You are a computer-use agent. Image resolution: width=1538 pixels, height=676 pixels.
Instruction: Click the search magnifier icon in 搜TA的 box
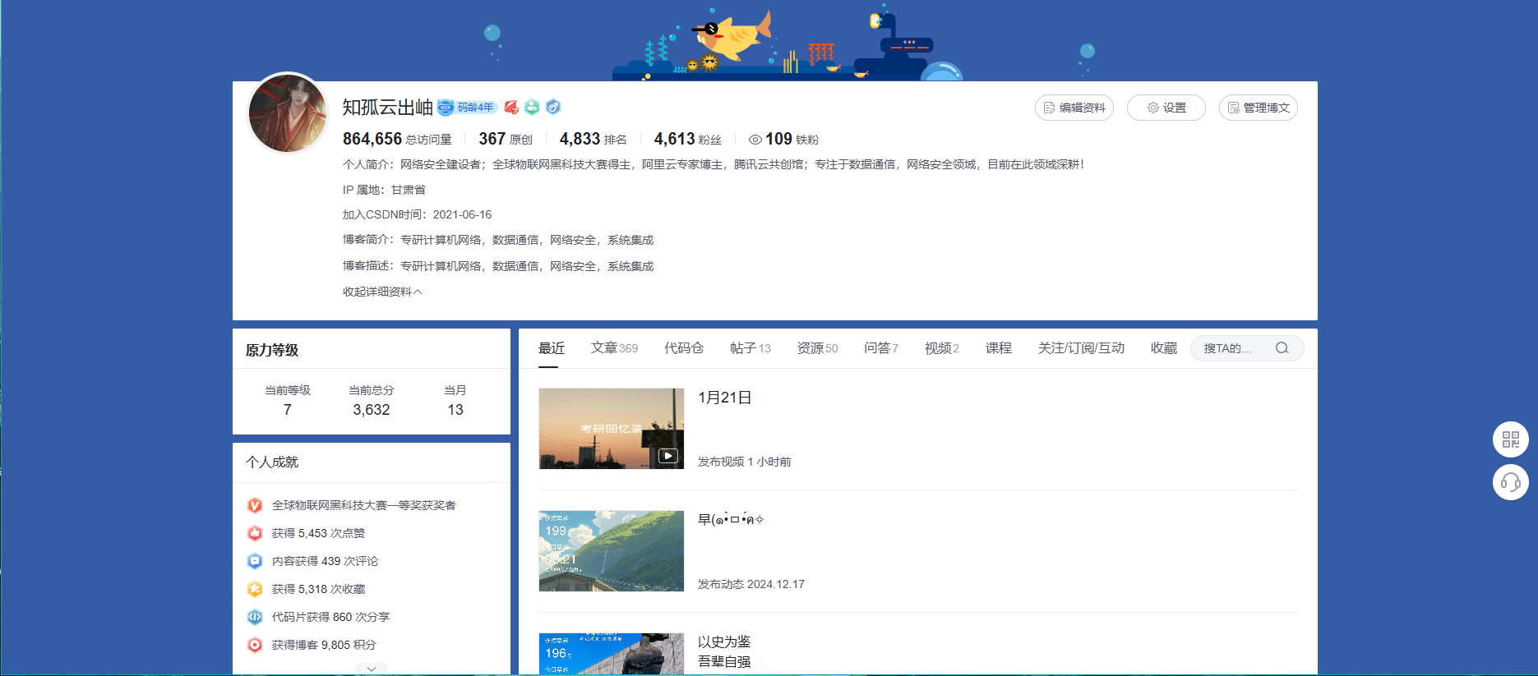tap(1282, 348)
